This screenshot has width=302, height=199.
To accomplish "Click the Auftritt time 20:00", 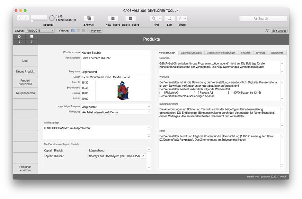I will (88, 99).
